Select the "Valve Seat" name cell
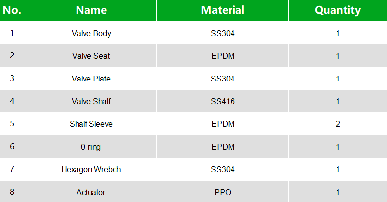This screenshot has height=202, width=387. click(x=91, y=56)
